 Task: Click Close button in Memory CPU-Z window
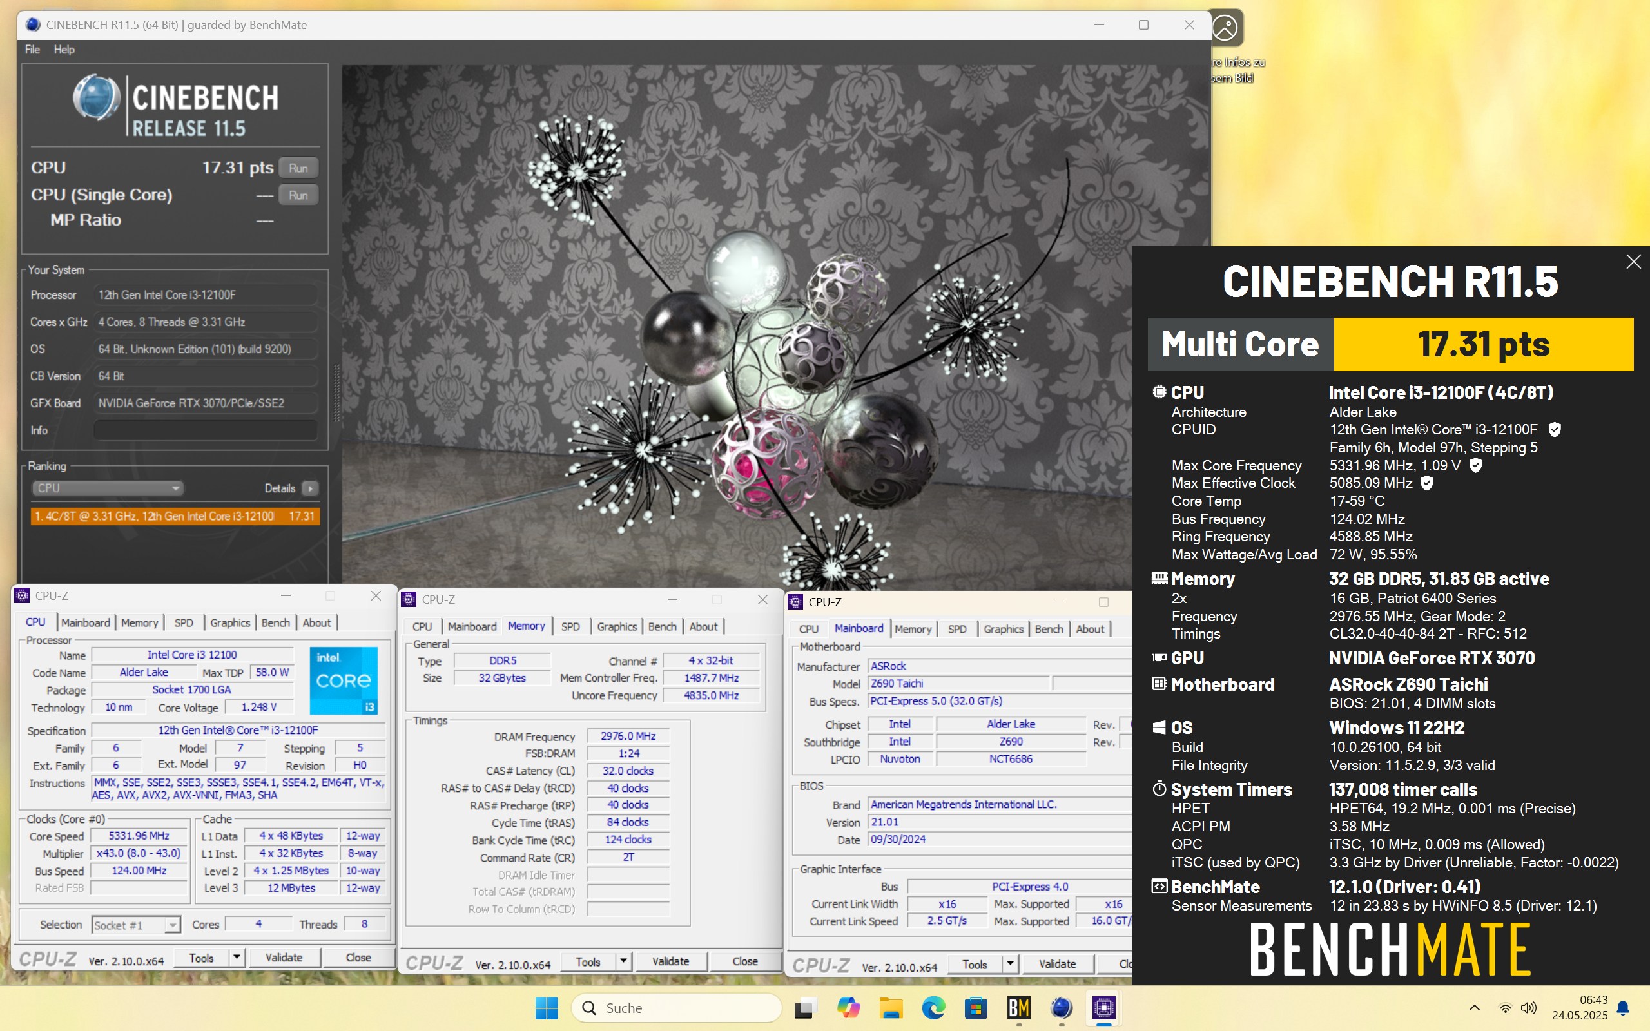[744, 961]
